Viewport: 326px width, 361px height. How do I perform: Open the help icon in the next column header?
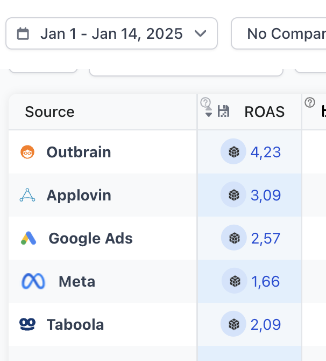pyautogui.click(x=310, y=102)
